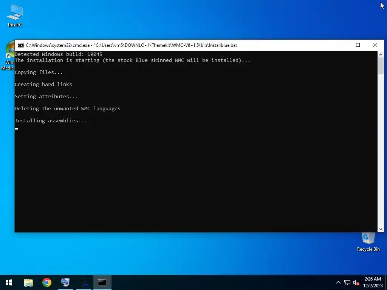Open the This PC desktop icon
The height and width of the screenshot is (290, 387).
[15, 15]
